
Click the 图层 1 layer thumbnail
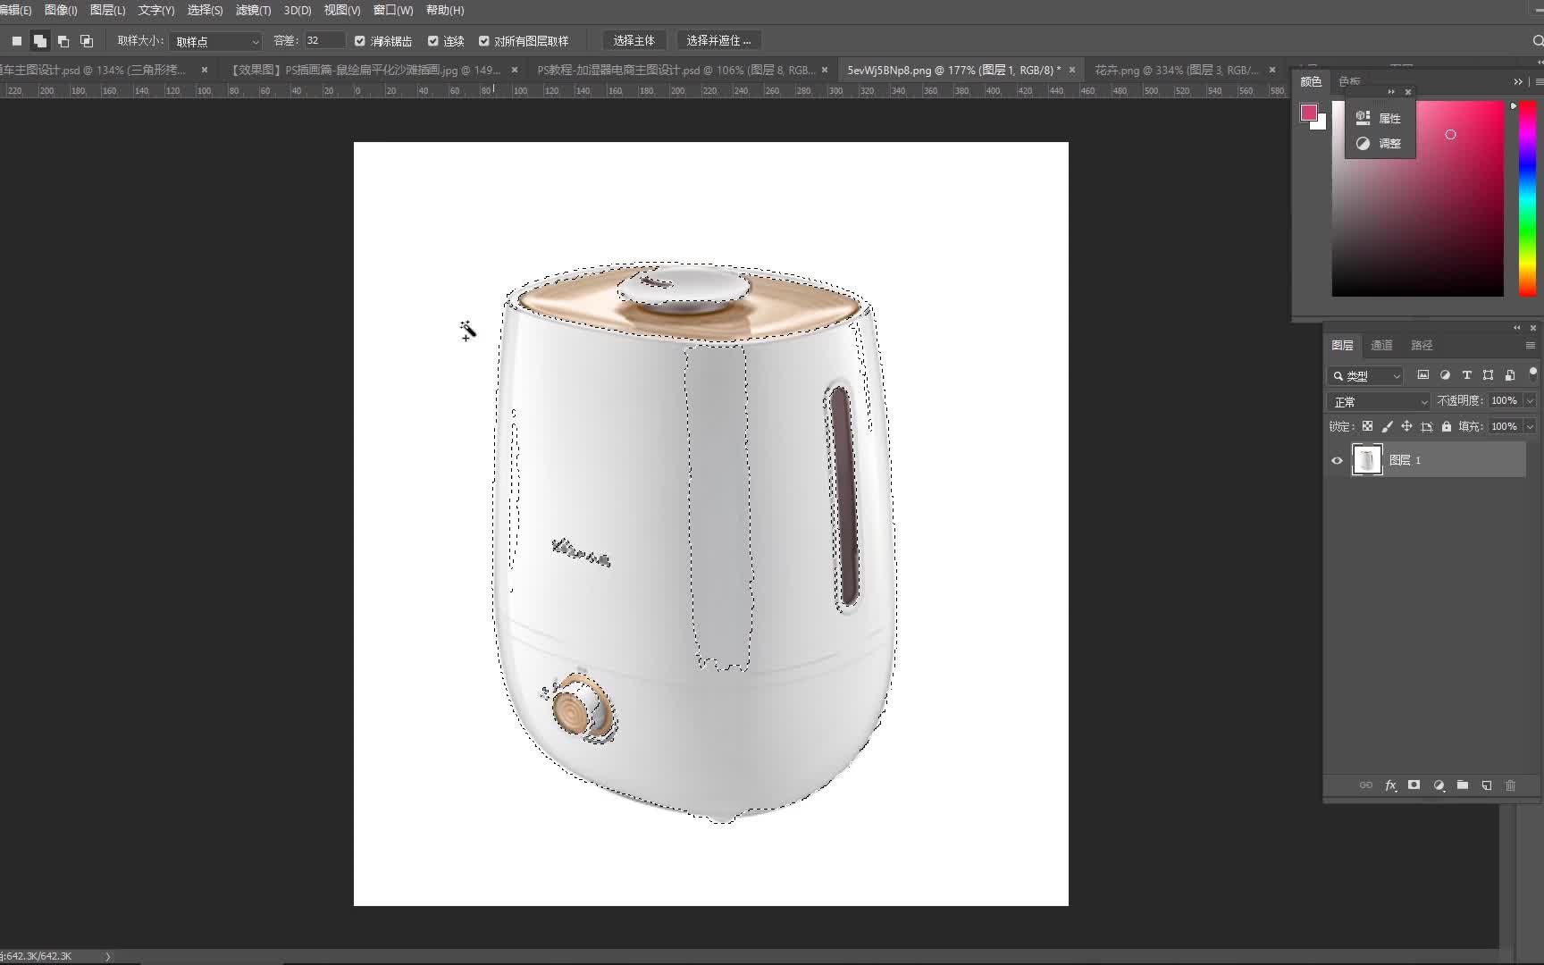coord(1366,460)
